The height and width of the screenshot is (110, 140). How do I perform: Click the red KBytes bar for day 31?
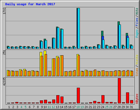(132, 102)
